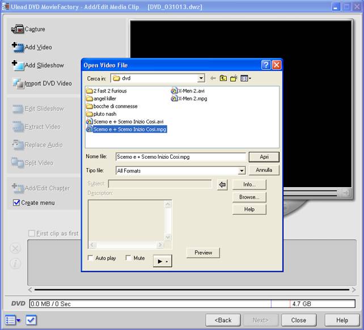Click the play button in the dialog
Viewport: 364px width, 330px height.
tap(163, 261)
